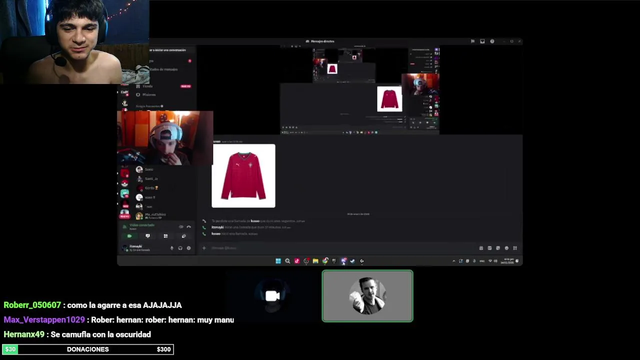The image size is (640, 360).
Task: Open Epic Games launcher from the taskbar
Action: (x=334, y=261)
